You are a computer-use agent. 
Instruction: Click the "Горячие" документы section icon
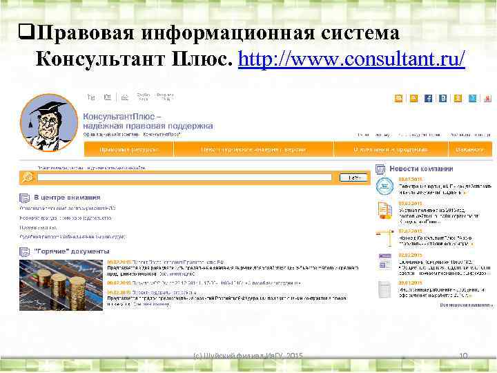click(x=24, y=252)
